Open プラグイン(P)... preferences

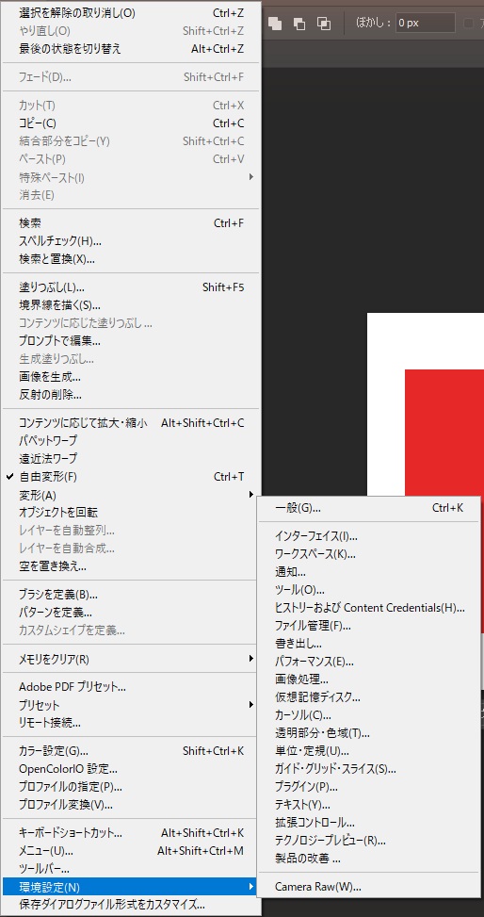coord(369,787)
